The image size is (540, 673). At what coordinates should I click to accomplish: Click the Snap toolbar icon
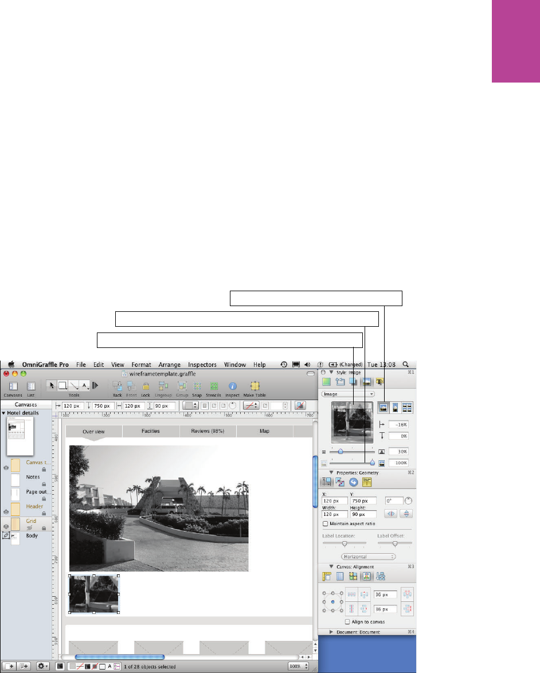[197, 386]
